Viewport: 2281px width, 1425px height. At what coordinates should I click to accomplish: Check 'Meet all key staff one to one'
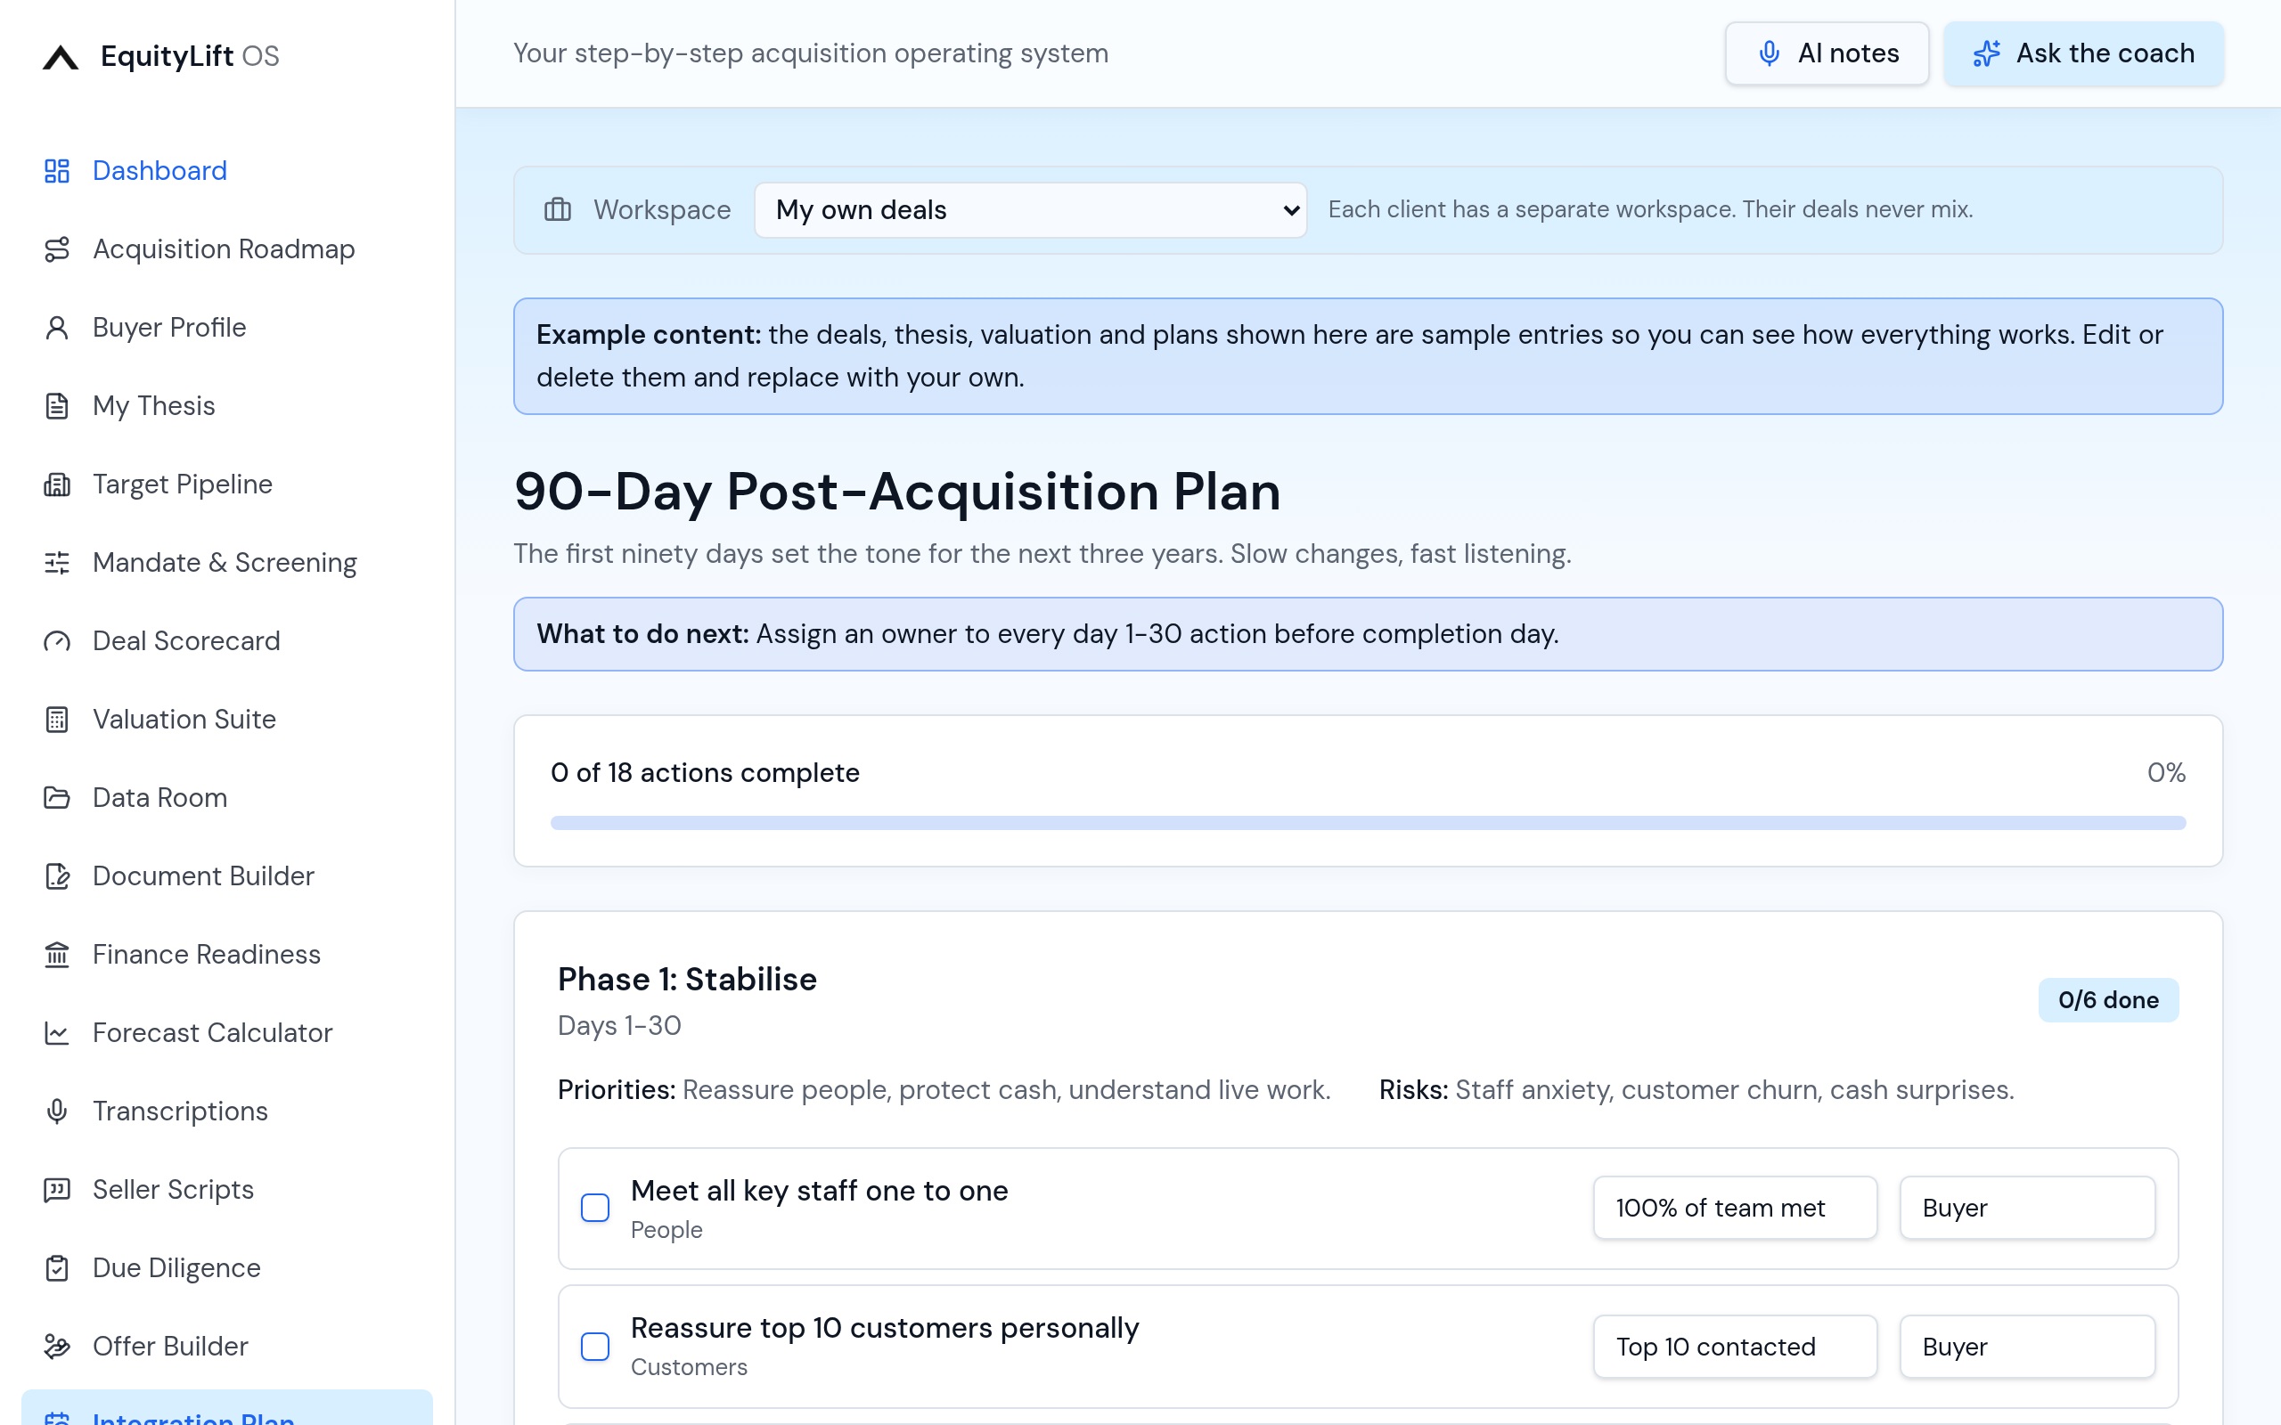click(x=595, y=1208)
